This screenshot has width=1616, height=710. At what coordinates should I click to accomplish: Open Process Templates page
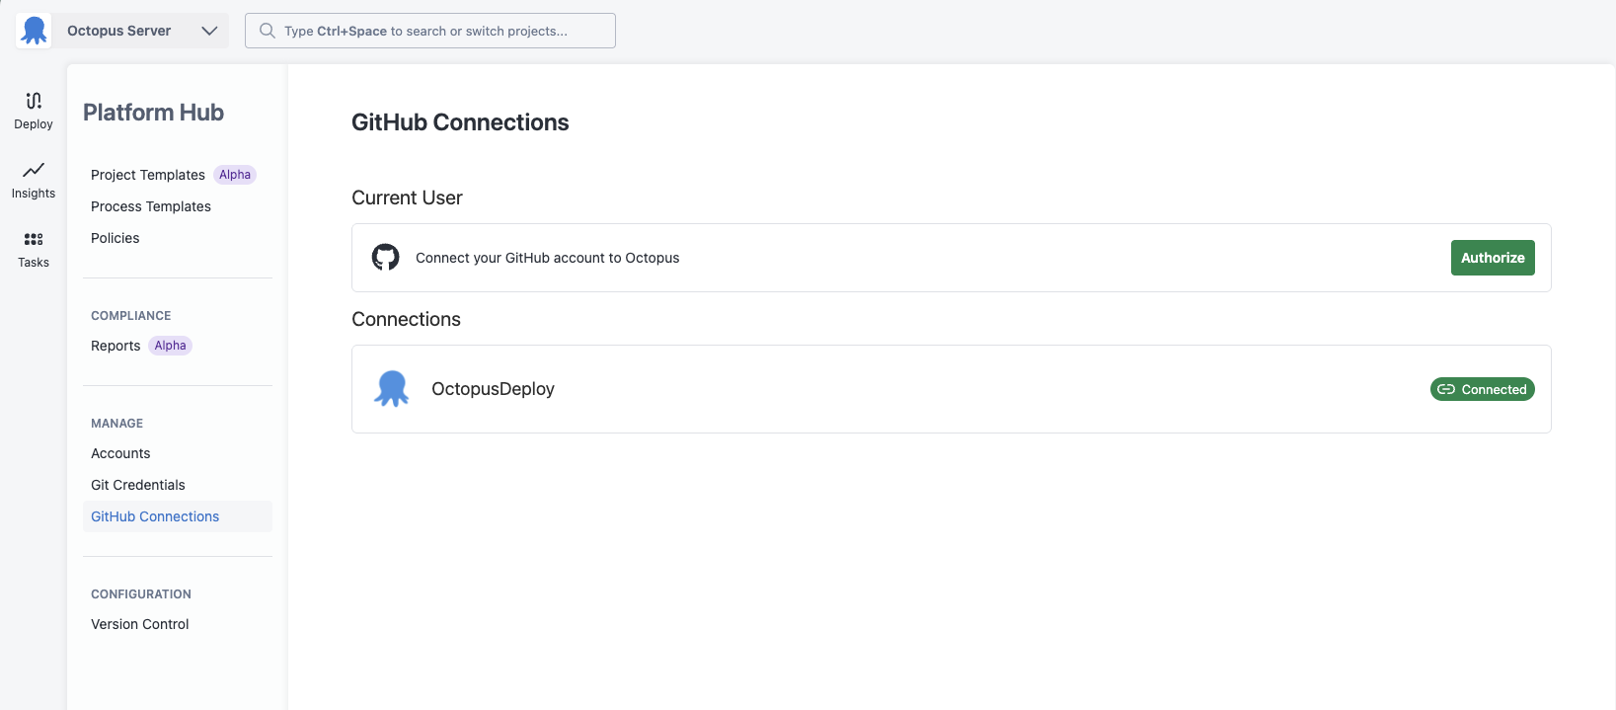coord(151,206)
